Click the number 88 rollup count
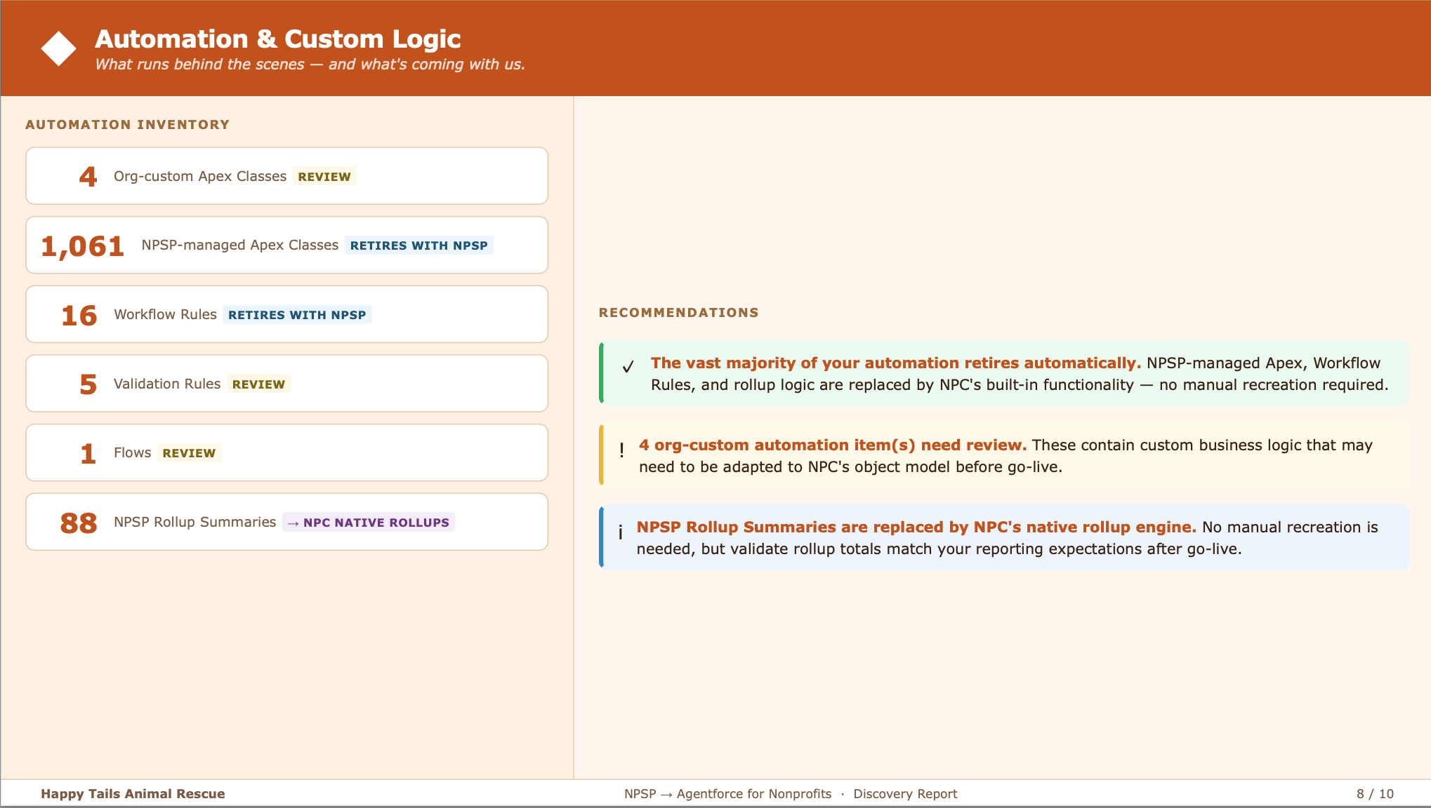Image resolution: width=1431 pixels, height=808 pixels. (79, 523)
